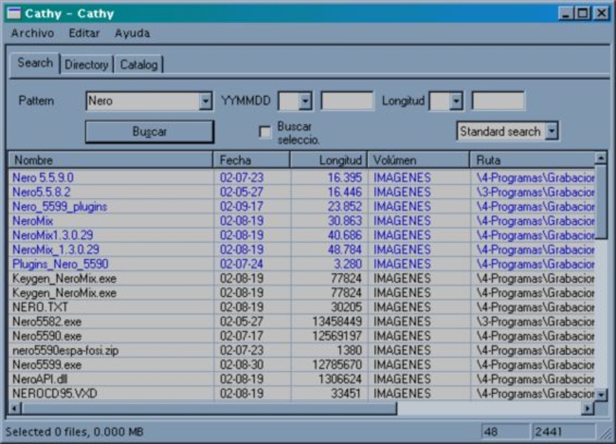
Task: Select the Nero5599.exe file row
Action: (302, 365)
